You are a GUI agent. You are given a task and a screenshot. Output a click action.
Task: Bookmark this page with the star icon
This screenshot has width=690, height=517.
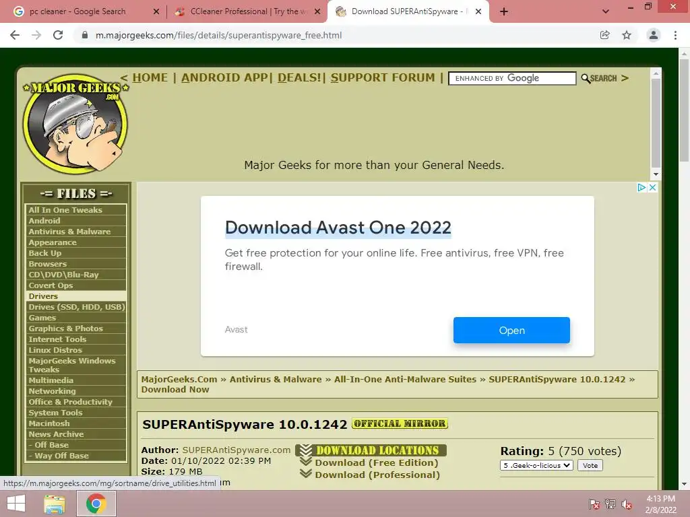click(x=627, y=35)
